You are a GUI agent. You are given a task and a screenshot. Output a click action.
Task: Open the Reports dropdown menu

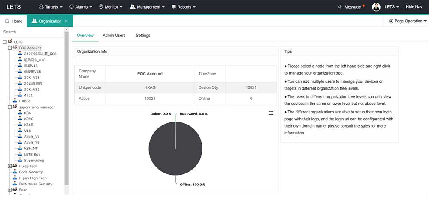pyautogui.click(x=184, y=7)
